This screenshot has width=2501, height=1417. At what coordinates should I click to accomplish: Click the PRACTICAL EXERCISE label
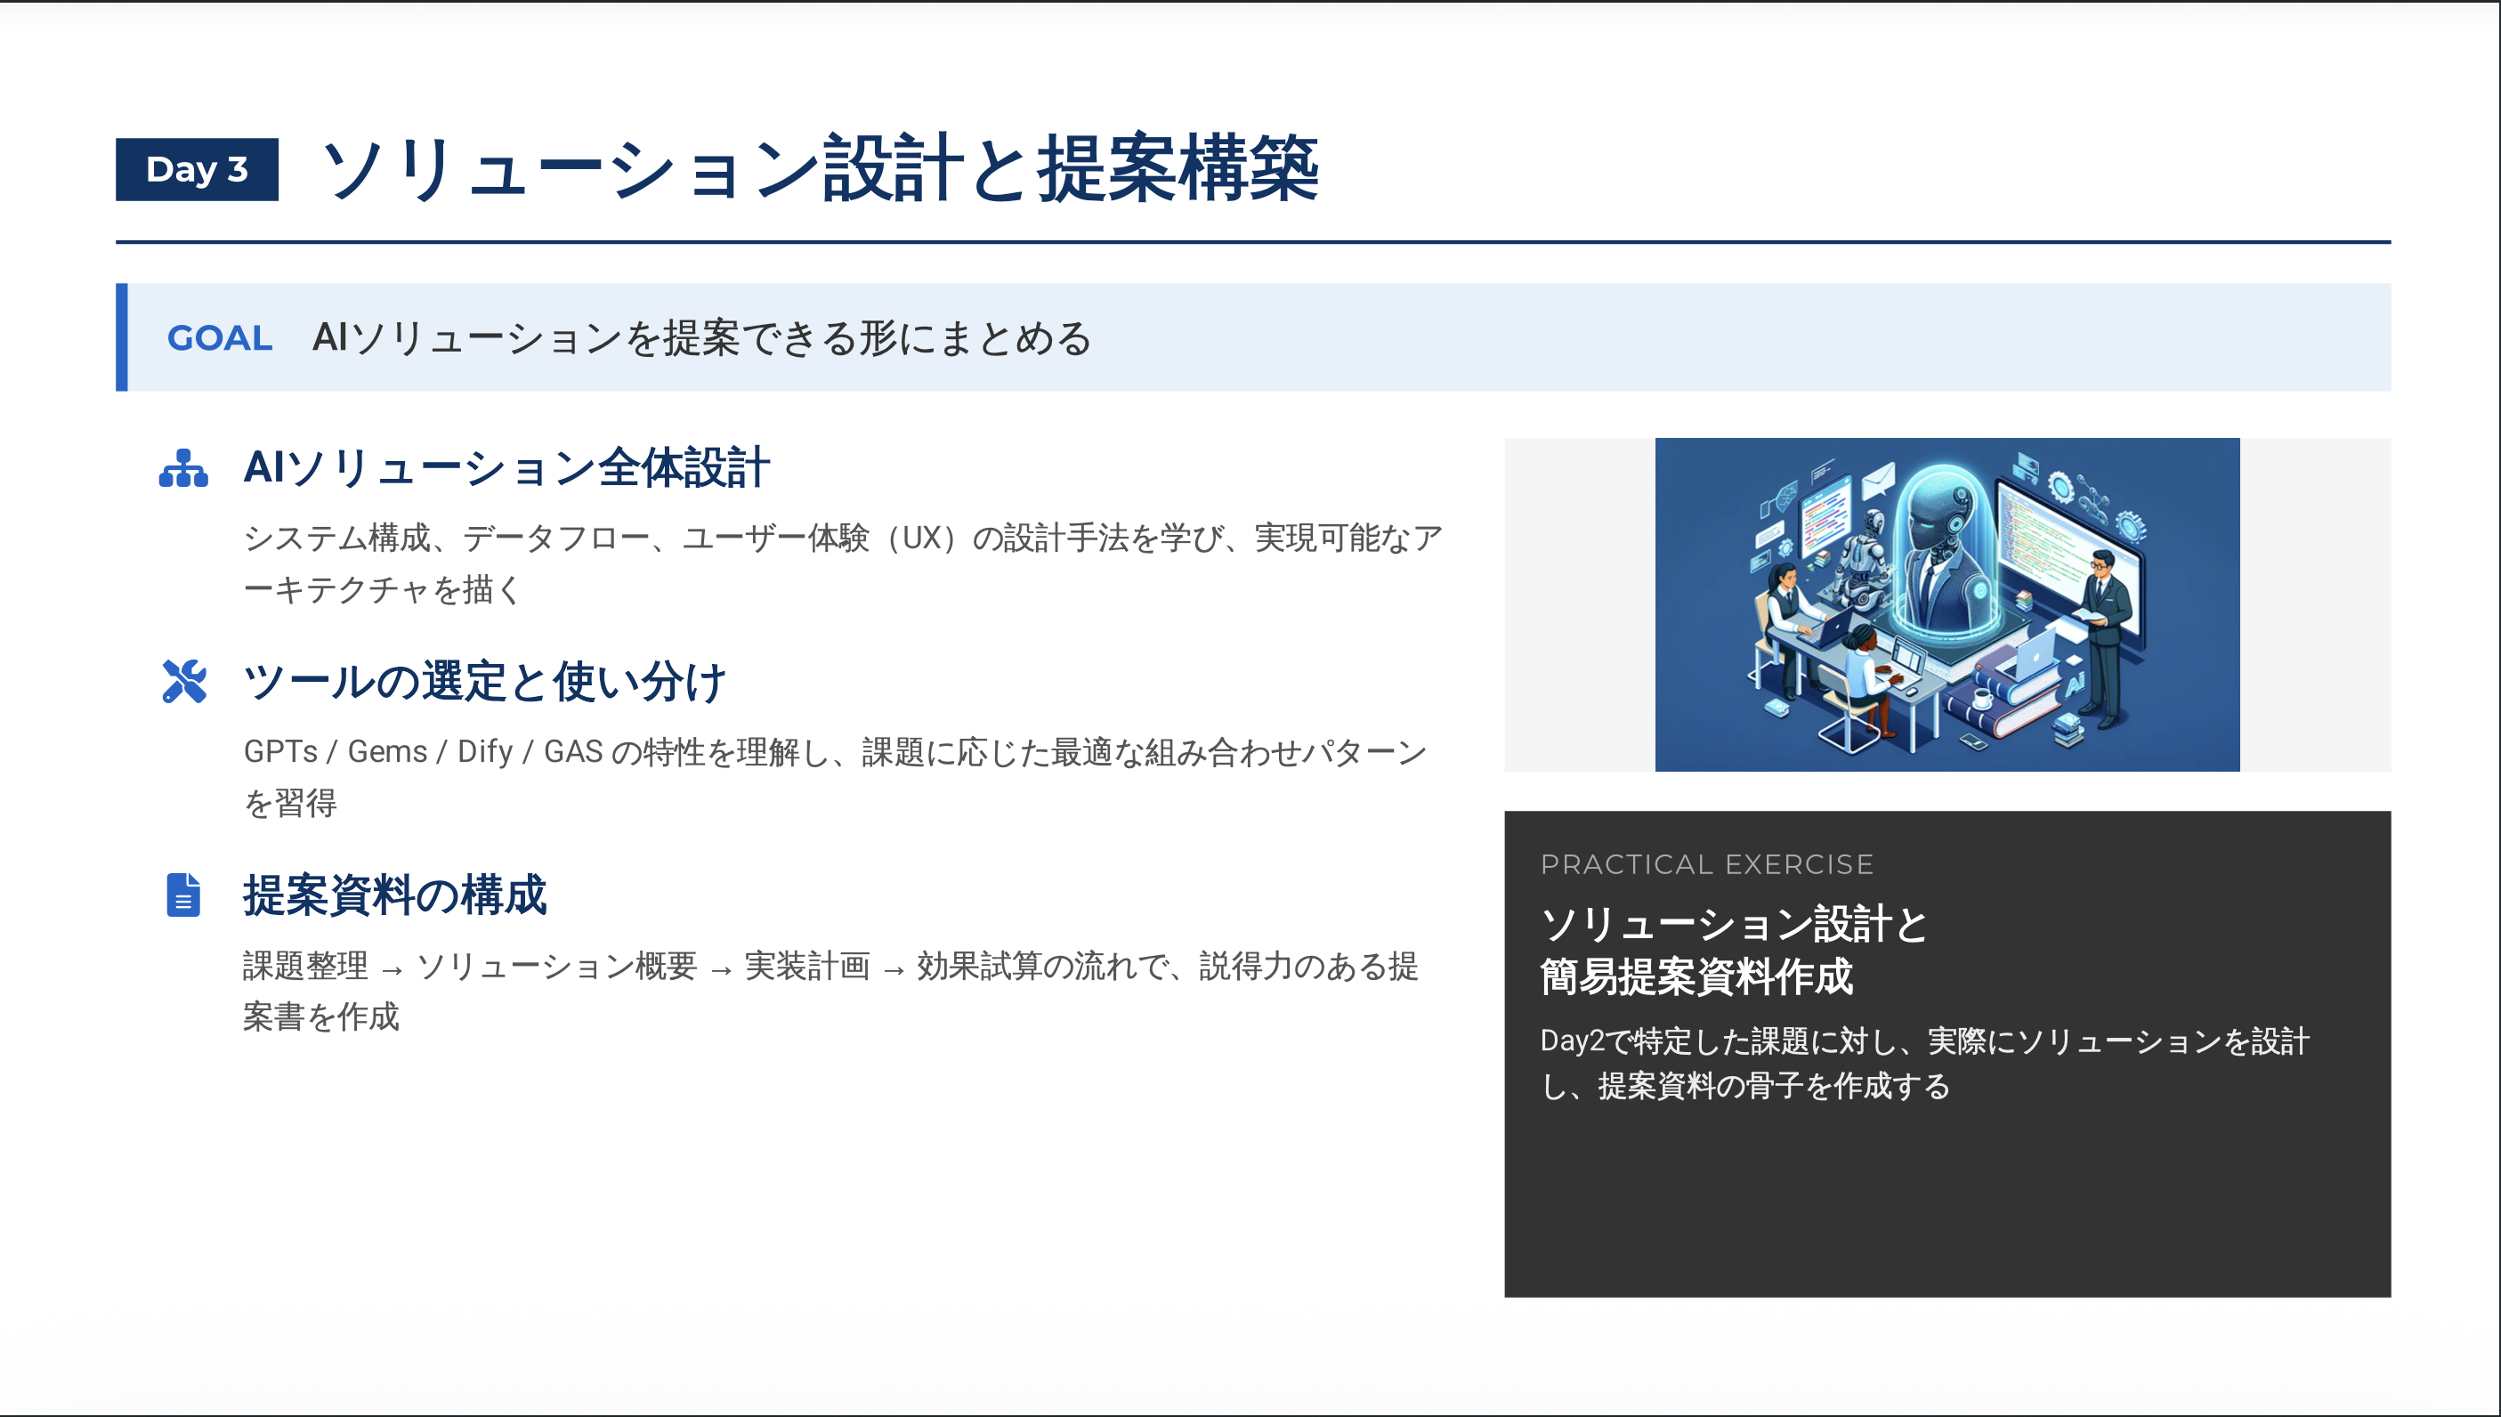pyautogui.click(x=1707, y=864)
